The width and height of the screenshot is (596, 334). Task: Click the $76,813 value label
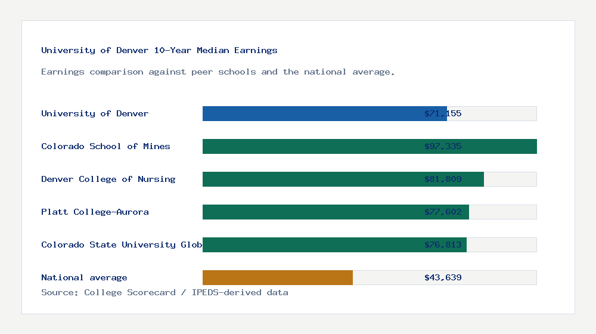[x=443, y=245]
